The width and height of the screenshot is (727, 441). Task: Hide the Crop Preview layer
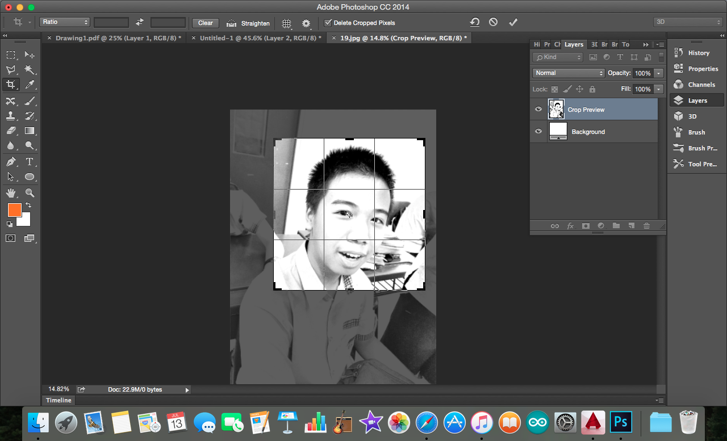538,110
